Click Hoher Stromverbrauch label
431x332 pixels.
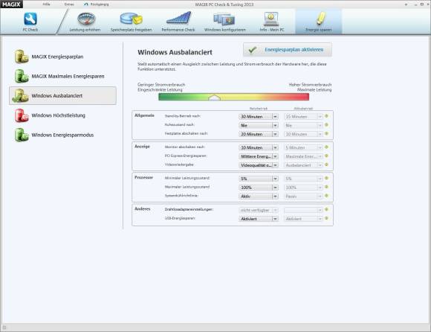[310, 85]
